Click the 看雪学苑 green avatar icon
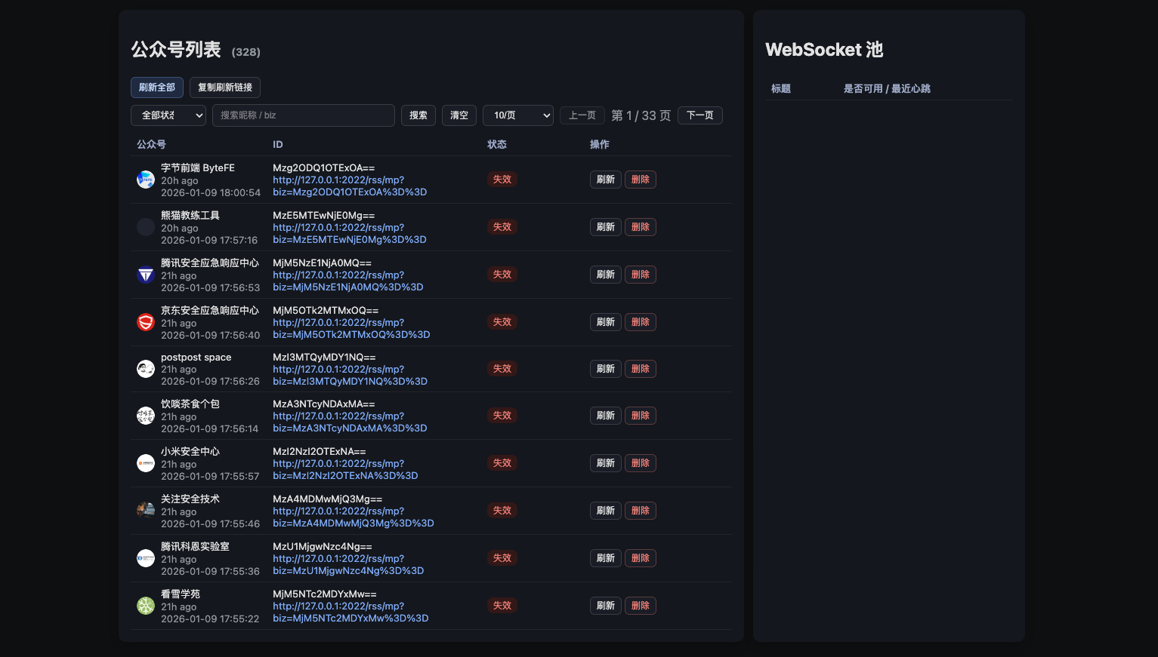 (146, 606)
